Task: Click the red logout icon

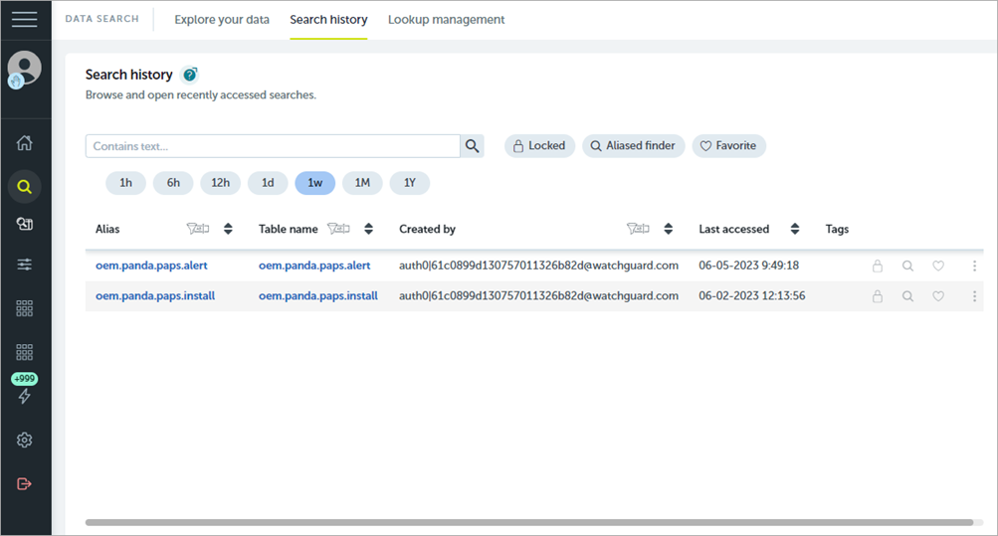Action: [x=25, y=483]
